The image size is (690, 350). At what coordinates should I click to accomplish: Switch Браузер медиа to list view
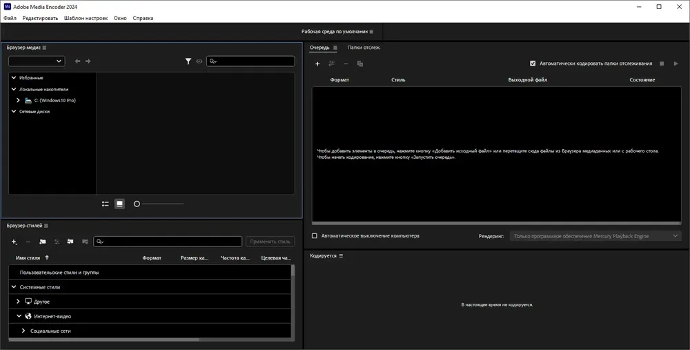click(106, 204)
